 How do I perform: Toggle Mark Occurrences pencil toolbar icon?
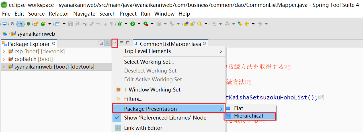point(92,24)
